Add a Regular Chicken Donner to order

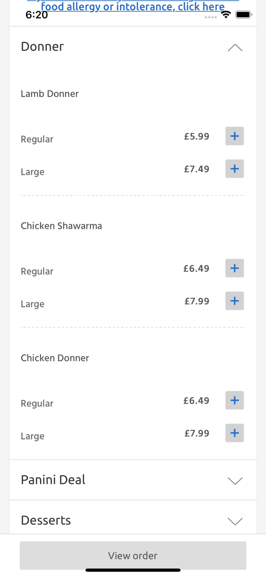[235, 400]
